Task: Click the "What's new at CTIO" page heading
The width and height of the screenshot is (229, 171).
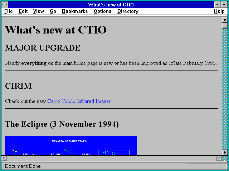Action: click(56, 30)
